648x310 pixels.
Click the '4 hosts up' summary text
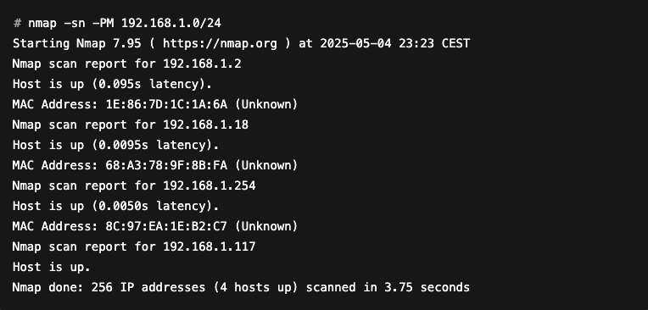pyautogui.click(x=256, y=287)
